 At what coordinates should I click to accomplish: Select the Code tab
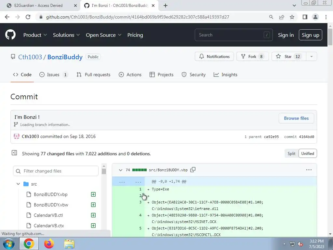pyautogui.click(x=22, y=75)
